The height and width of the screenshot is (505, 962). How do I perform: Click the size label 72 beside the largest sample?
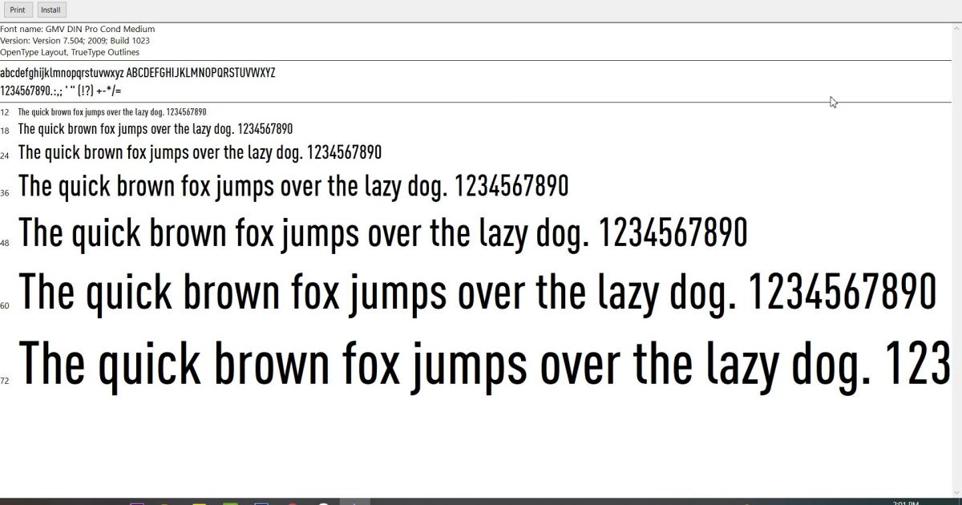pyautogui.click(x=6, y=381)
